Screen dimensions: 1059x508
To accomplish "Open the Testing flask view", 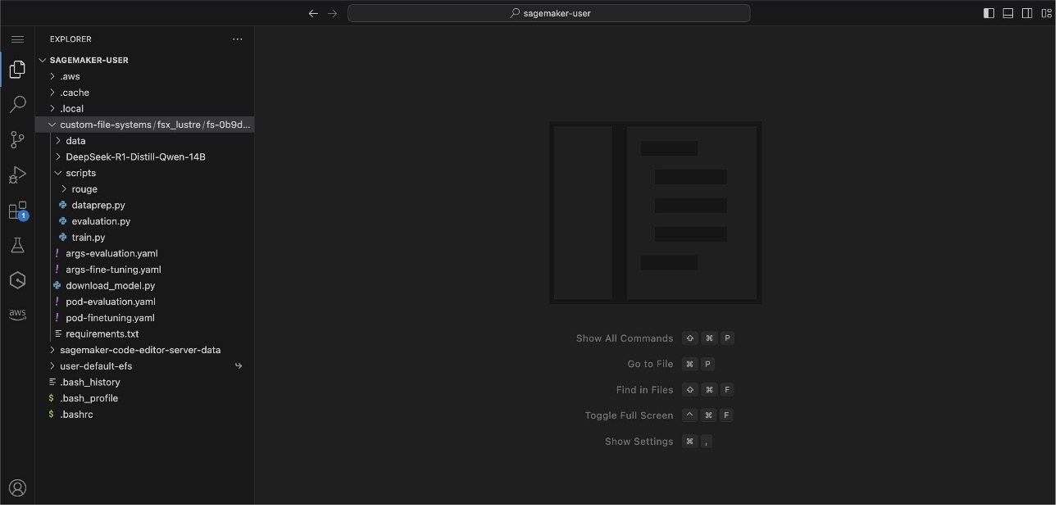I will [x=17, y=246].
